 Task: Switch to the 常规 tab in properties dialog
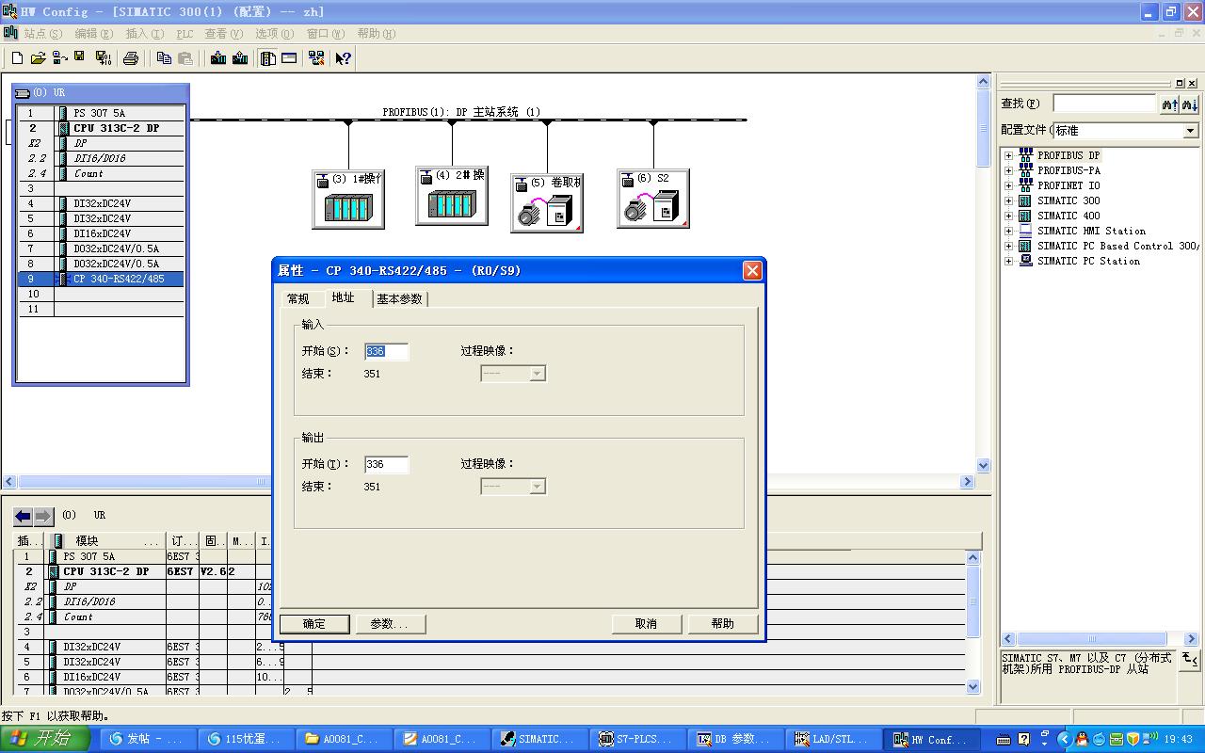click(298, 299)
